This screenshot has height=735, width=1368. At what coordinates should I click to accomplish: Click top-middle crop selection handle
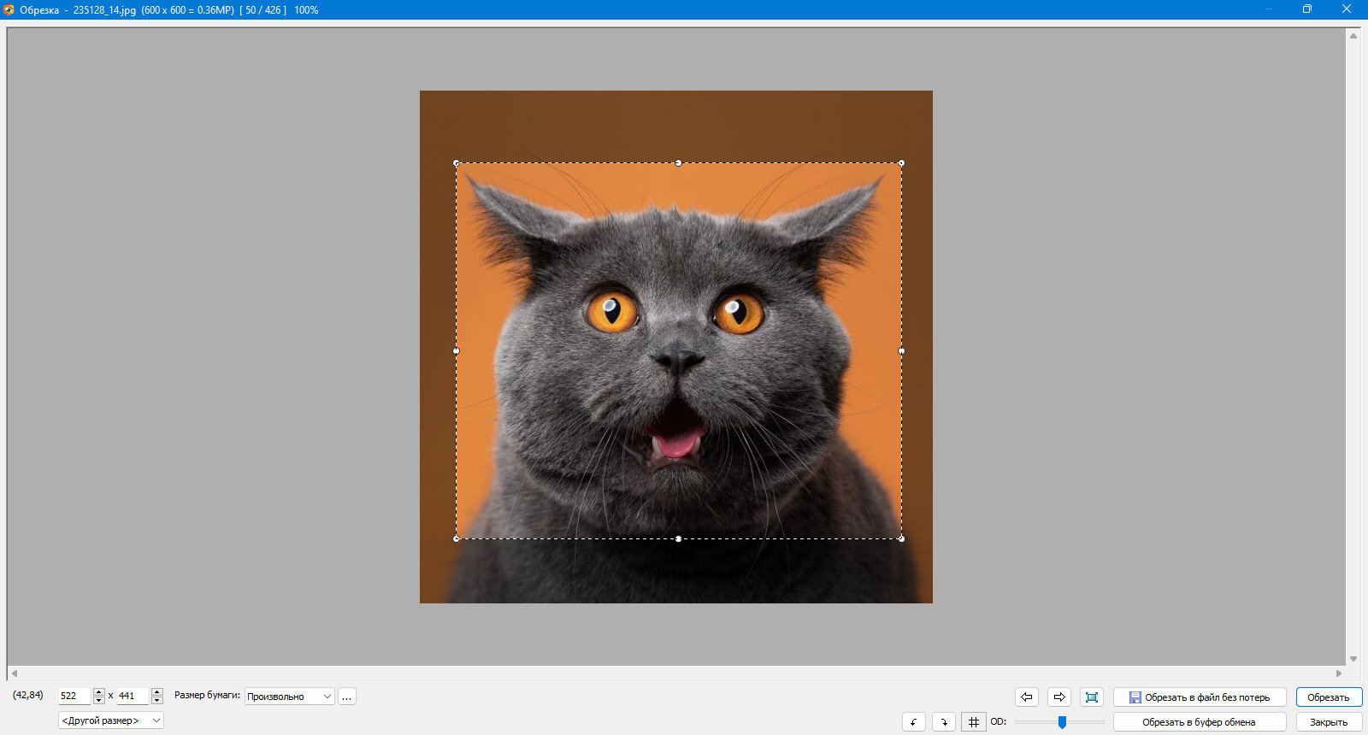click(x=679, y=162)
